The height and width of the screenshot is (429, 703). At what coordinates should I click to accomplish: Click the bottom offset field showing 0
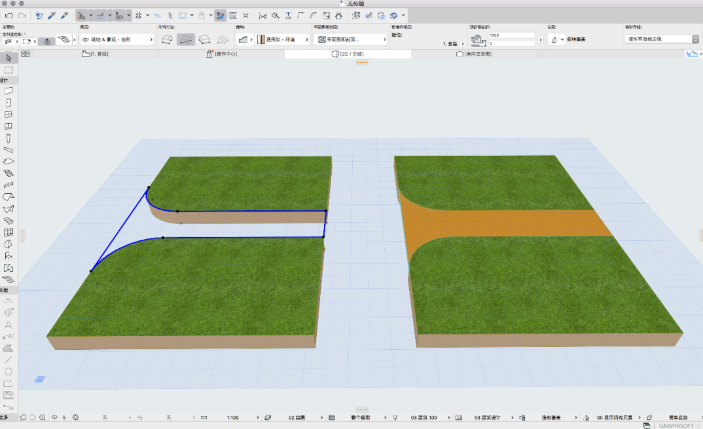pyautogui.click(x=511, y=43)
